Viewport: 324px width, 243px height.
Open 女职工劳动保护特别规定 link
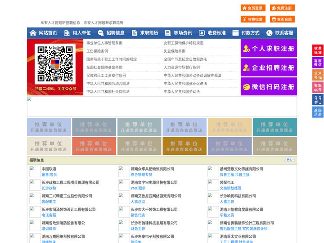[184, 43]
